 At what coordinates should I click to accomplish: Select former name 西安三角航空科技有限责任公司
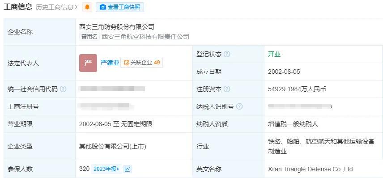click(x=145, y=37)
